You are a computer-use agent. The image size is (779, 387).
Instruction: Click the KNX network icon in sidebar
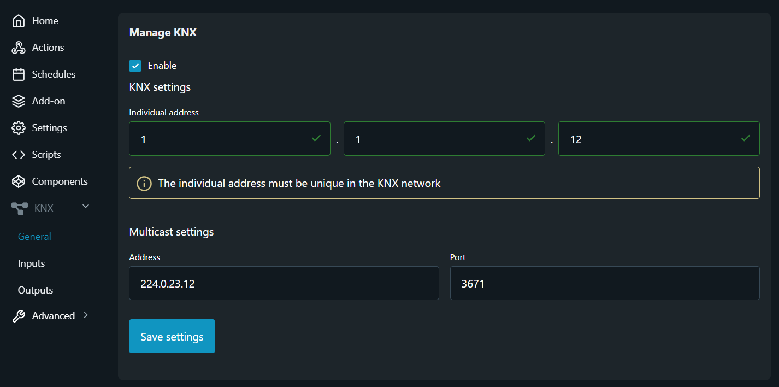coord(20,208)
